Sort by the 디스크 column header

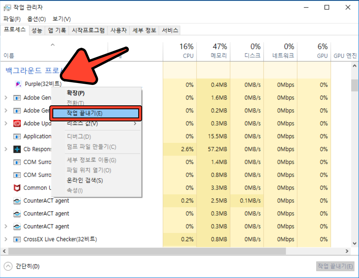247,52
